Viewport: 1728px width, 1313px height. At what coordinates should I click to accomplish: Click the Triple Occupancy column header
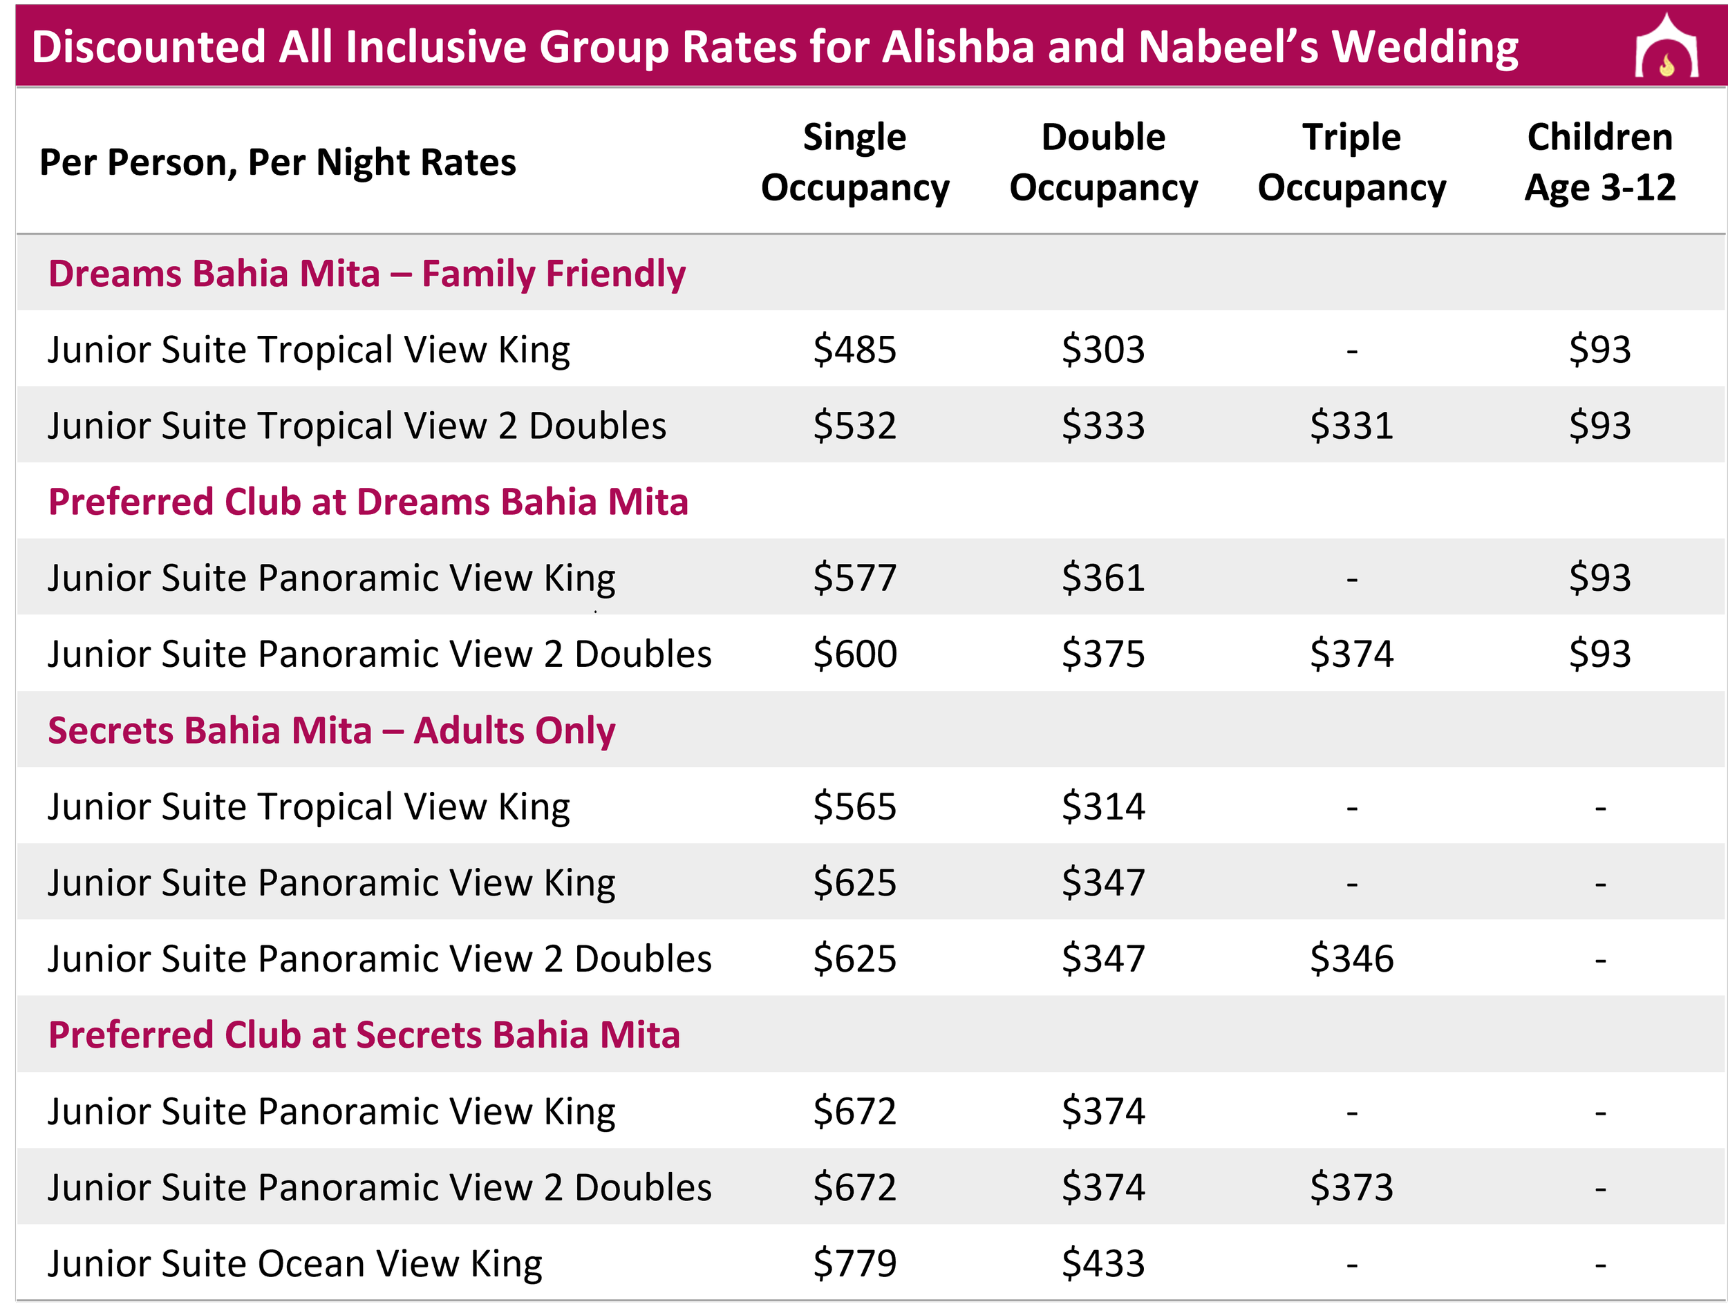pyautogui.click(x=1352, y=162)
